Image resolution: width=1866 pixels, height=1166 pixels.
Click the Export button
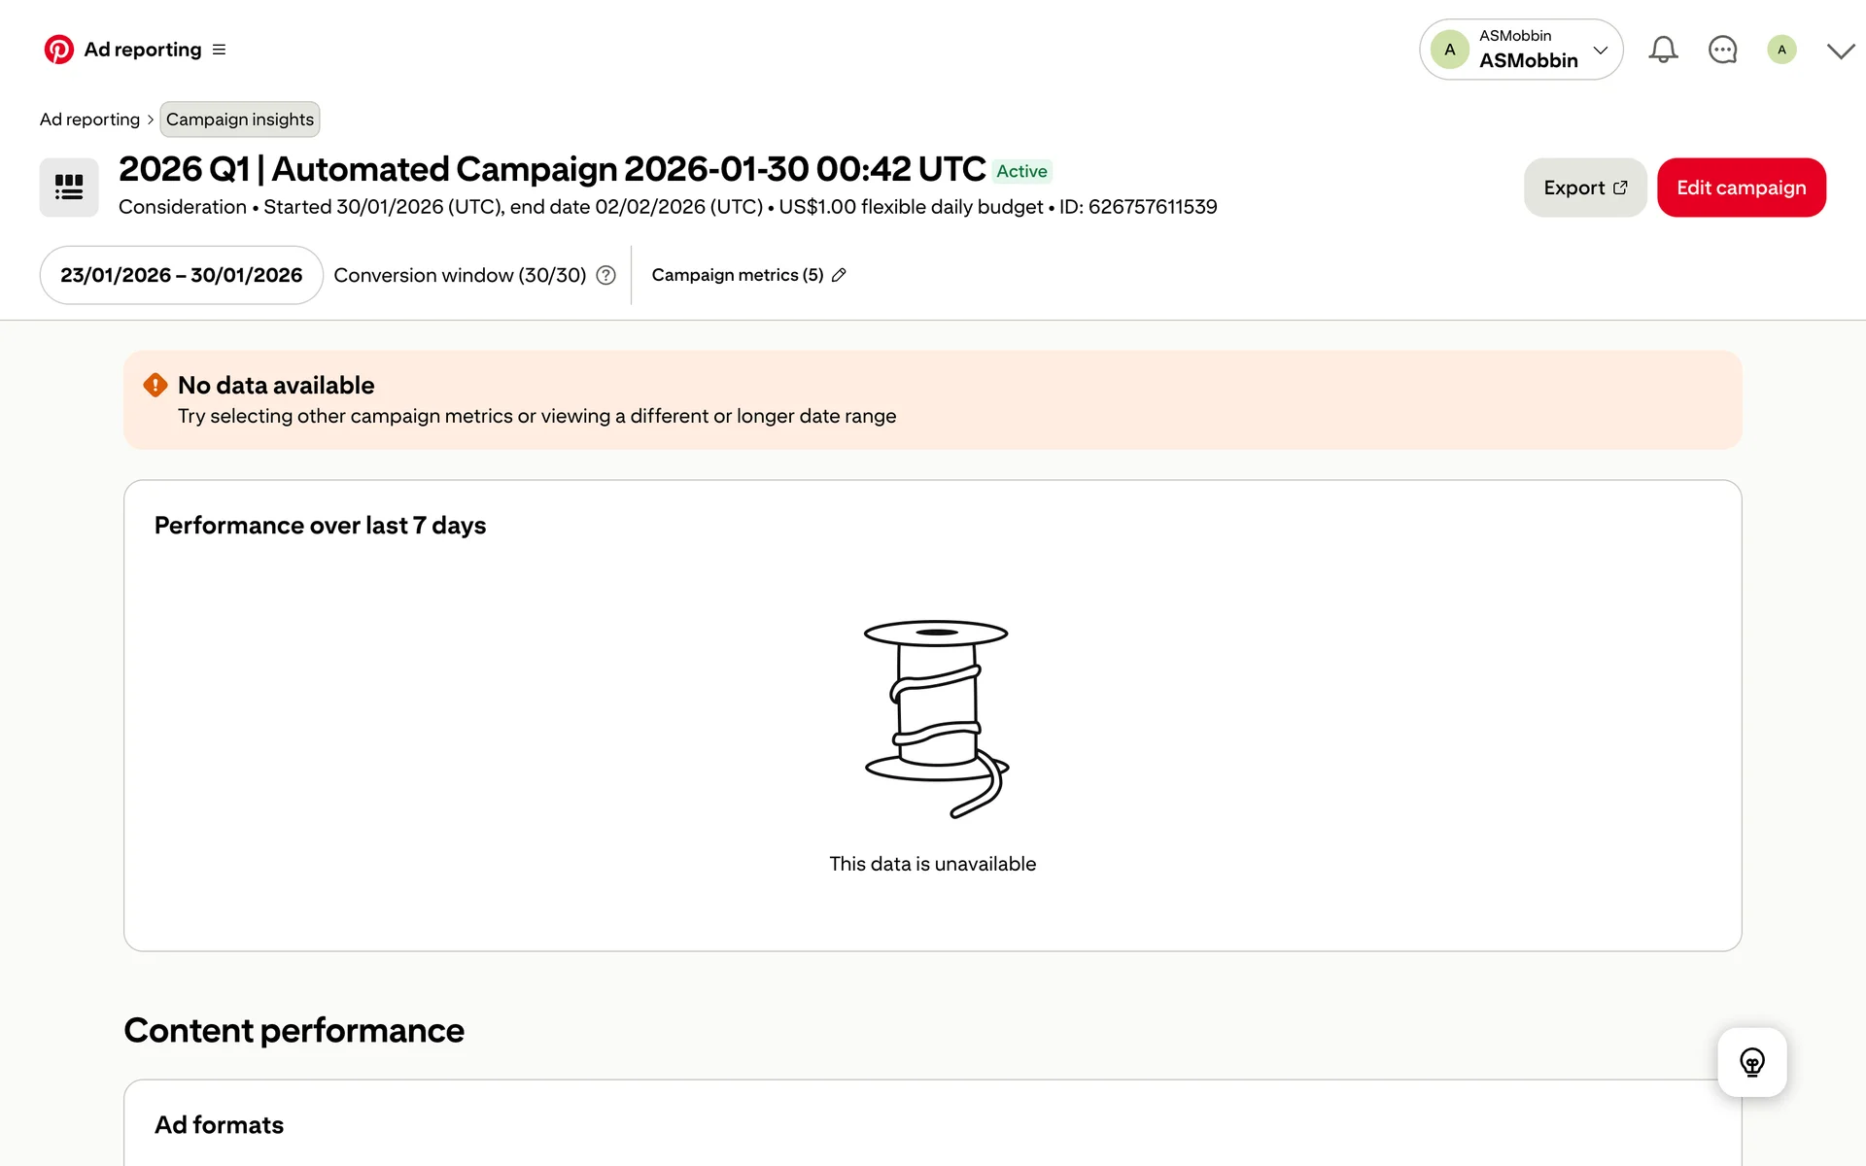pos(1584,188)
